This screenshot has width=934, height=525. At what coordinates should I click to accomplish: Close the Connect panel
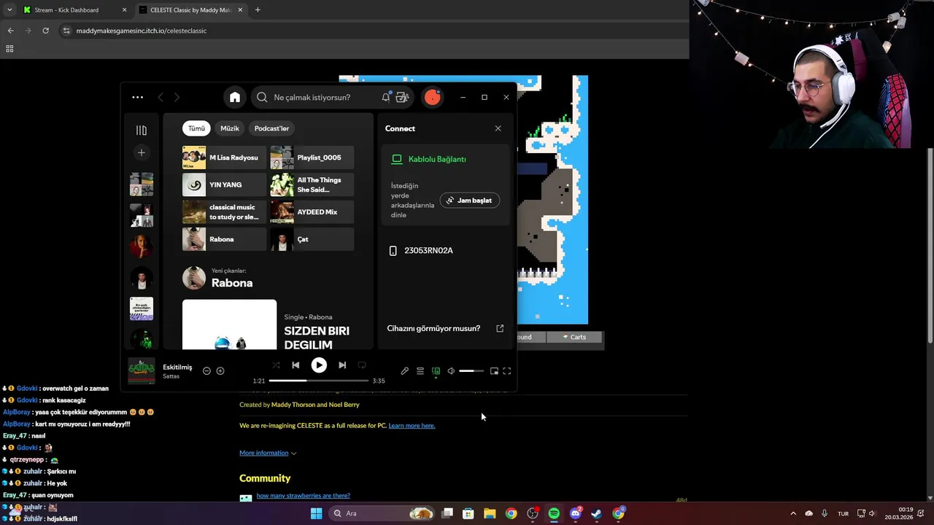pyautogui.click(x=498, y=128)
